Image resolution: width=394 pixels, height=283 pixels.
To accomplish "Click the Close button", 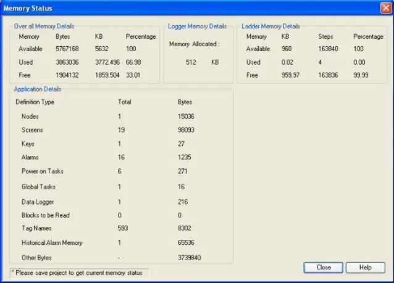I will tap(323, 268).
